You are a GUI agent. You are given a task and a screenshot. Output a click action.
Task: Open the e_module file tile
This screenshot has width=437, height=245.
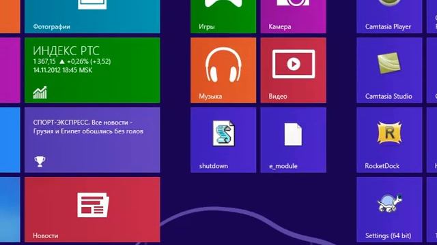coord(293,140)
